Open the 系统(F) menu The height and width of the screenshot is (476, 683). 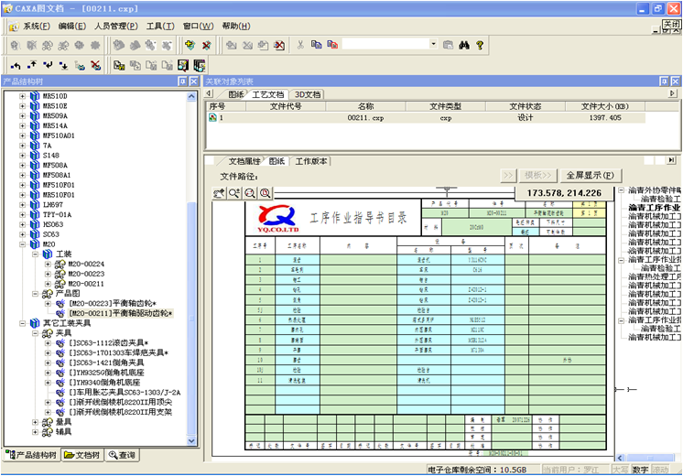[37, 27]
